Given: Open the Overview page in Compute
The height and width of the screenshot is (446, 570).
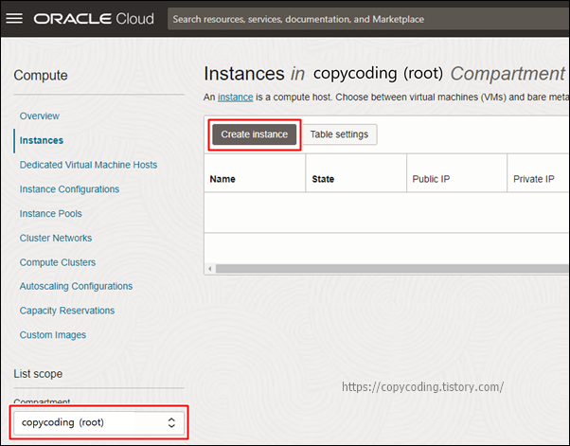Looking at the screenshot, I should coord(39,116).
